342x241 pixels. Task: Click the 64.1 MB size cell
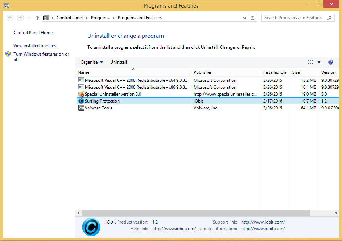(x=308, y=108)
